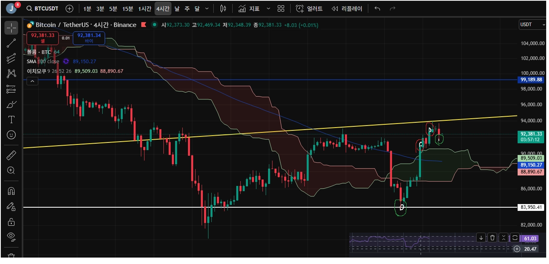Select the text annotation tool

pyautogui.click(x=11, y=120)
